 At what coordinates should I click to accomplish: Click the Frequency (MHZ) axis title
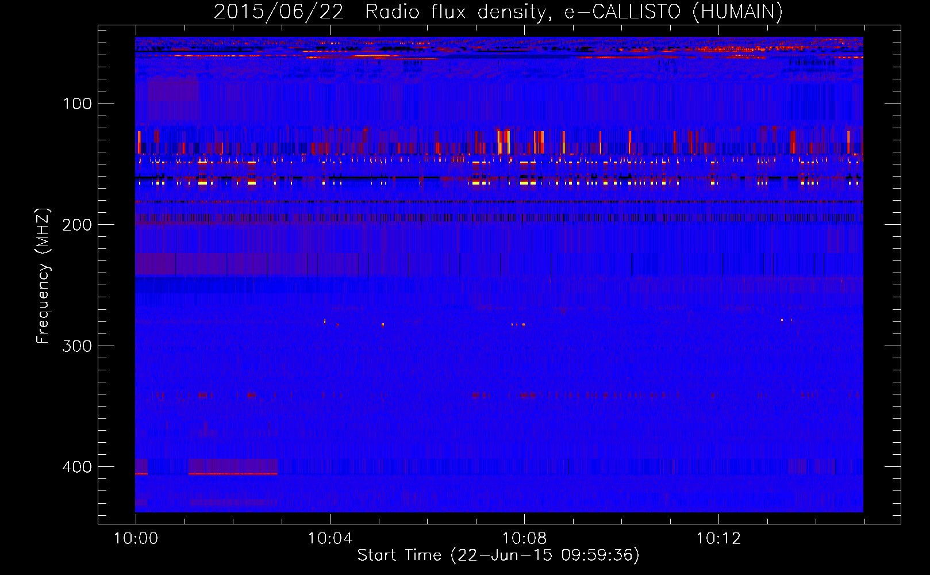pos(43,276)
